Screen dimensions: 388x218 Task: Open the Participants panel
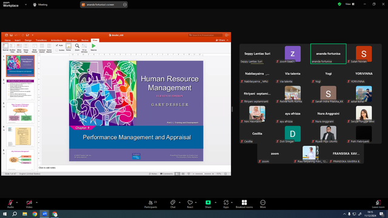tap(151, 204)
